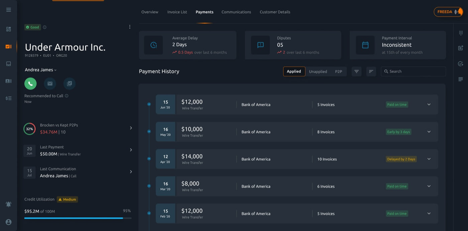Click the Average Delay clock icon
The width and height of the screenshot is (468, 231).
153,45
